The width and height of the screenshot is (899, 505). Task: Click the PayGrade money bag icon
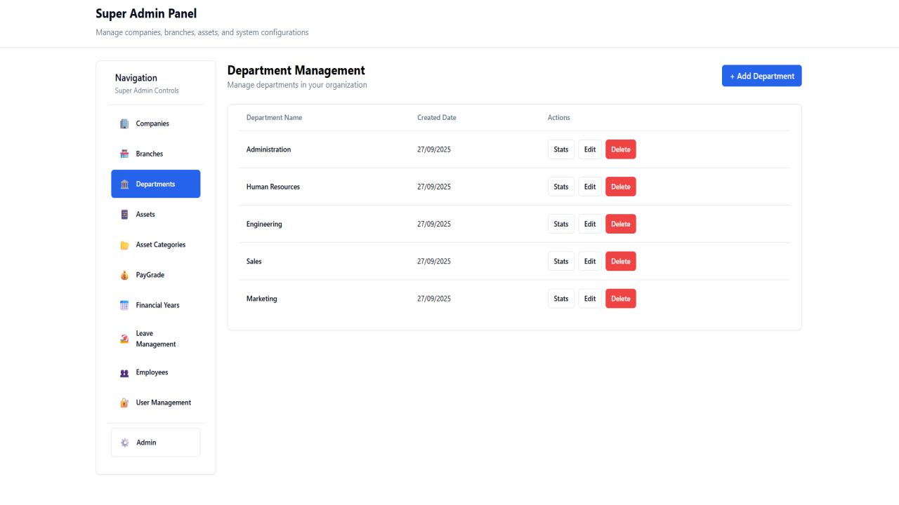tap(124, 275)
